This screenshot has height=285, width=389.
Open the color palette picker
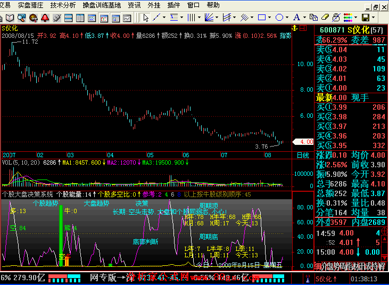[348, 18]
